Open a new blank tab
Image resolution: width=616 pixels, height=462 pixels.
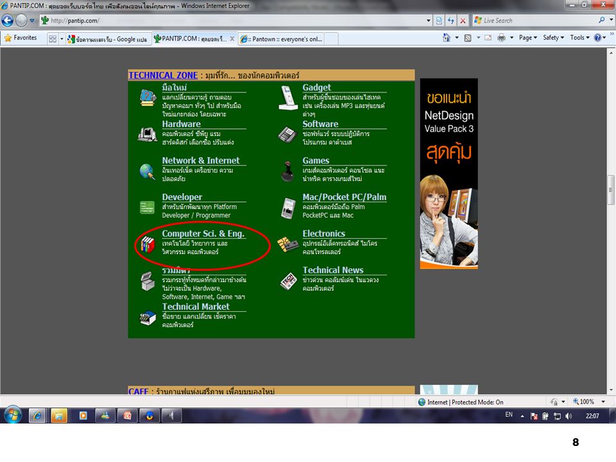coord(331,39)
